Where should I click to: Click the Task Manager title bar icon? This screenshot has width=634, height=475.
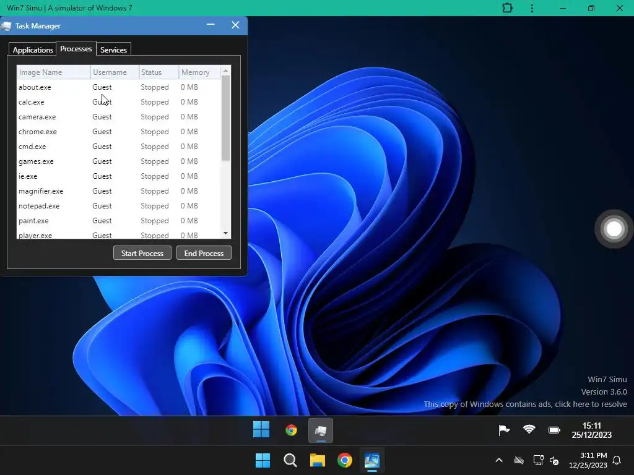point(6,26)
